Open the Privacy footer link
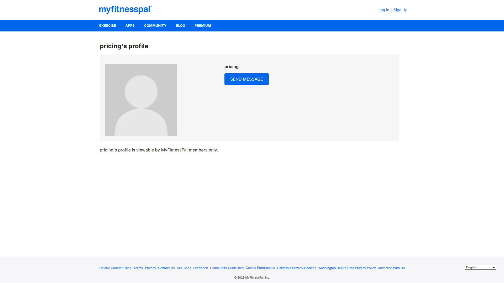Screen dimensions: 504x283 (x=150, y=268)
